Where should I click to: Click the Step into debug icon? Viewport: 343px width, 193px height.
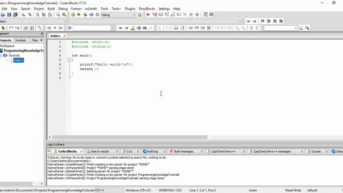pos(167,14)
